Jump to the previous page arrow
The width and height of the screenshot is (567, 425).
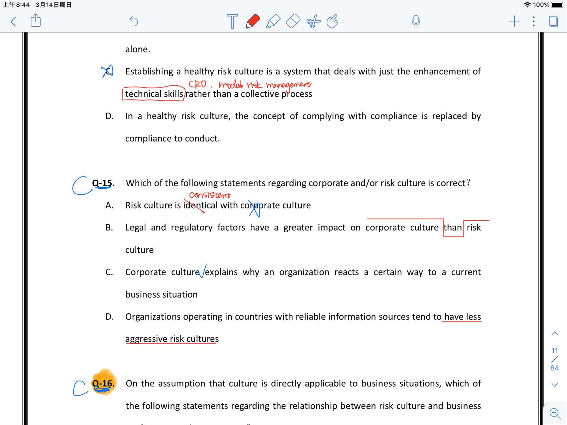click(555, 333)
